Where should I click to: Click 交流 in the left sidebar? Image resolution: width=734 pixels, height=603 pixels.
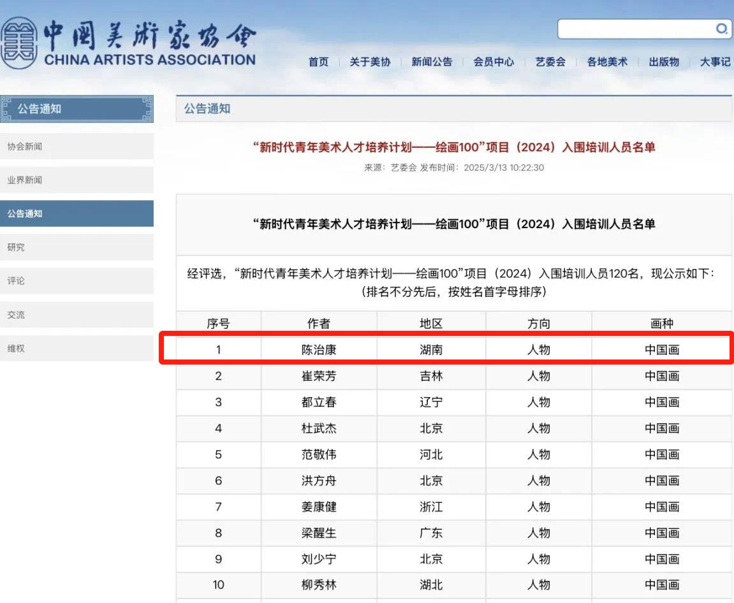point(77,315)
